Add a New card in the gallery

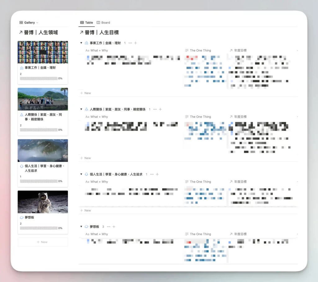[x=43, y=242]
